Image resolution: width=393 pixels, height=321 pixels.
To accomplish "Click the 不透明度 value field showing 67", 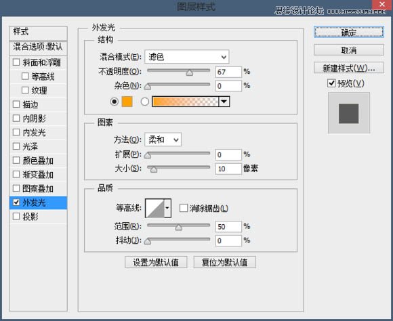I will tap(228, 72).
